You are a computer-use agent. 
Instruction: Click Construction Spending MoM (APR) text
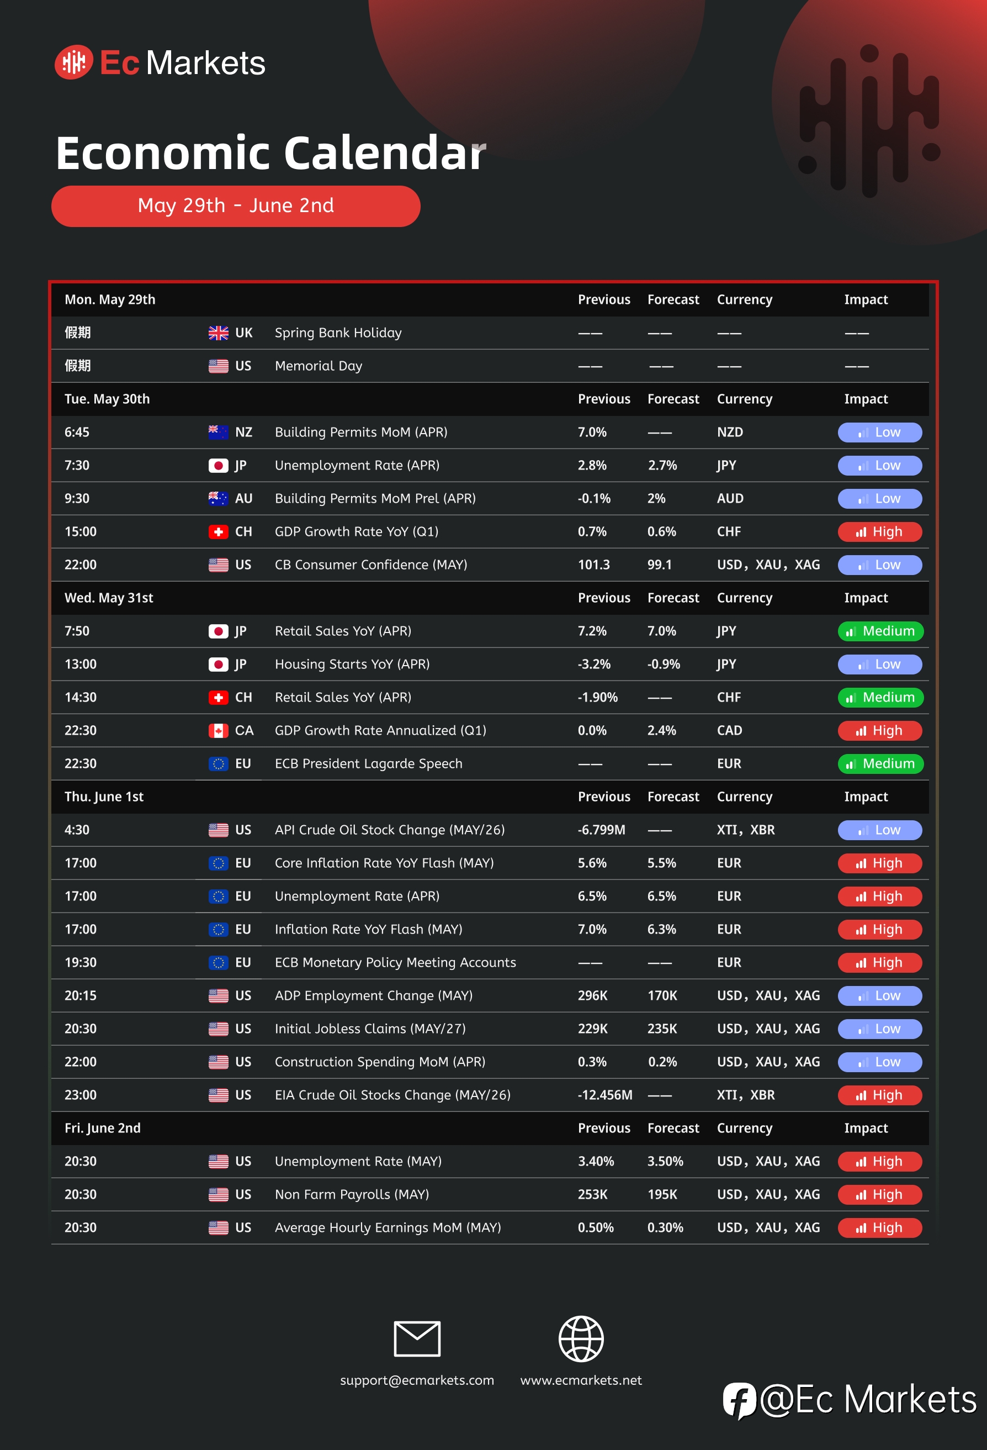point(380,1062)
